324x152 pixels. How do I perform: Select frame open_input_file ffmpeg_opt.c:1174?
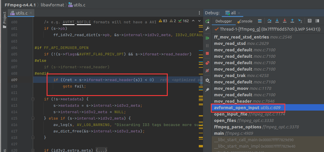point(268,114)
